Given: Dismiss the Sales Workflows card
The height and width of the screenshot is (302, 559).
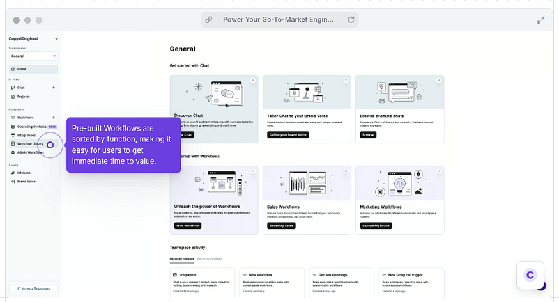Looking at the screenshot, I should tap(346, 171).
